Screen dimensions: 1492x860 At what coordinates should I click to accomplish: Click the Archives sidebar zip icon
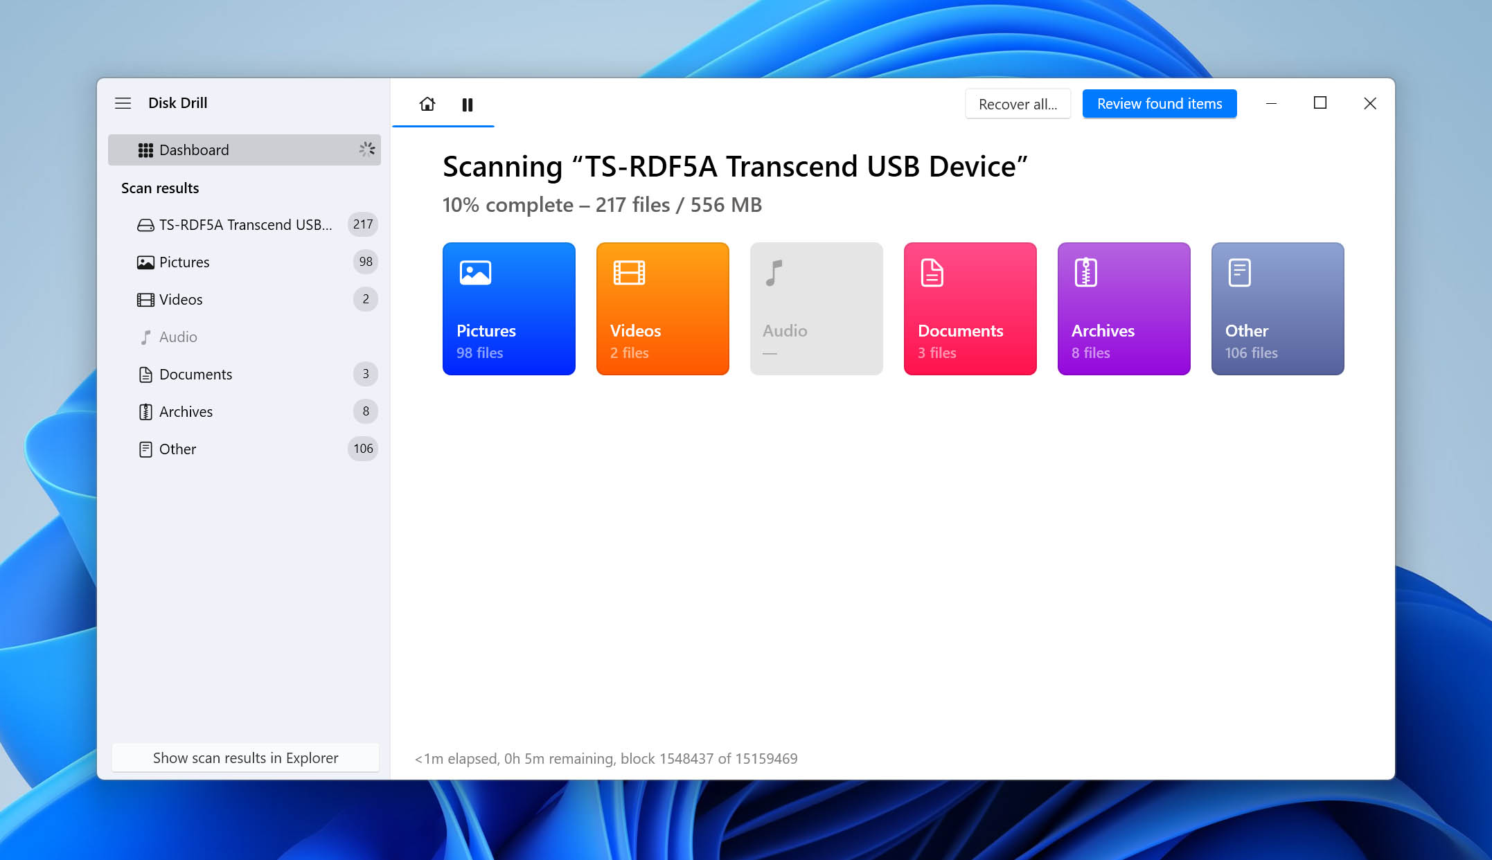[145, 412]
